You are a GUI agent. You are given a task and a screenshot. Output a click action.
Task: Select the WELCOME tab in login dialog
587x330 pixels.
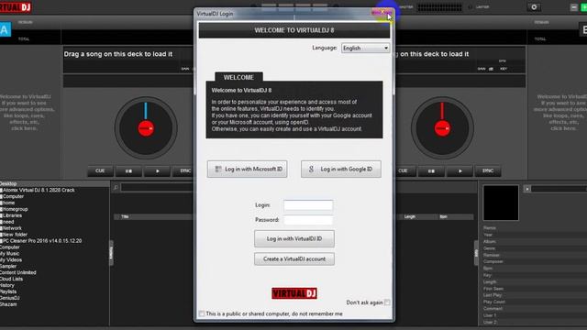(x=238, y=77)
